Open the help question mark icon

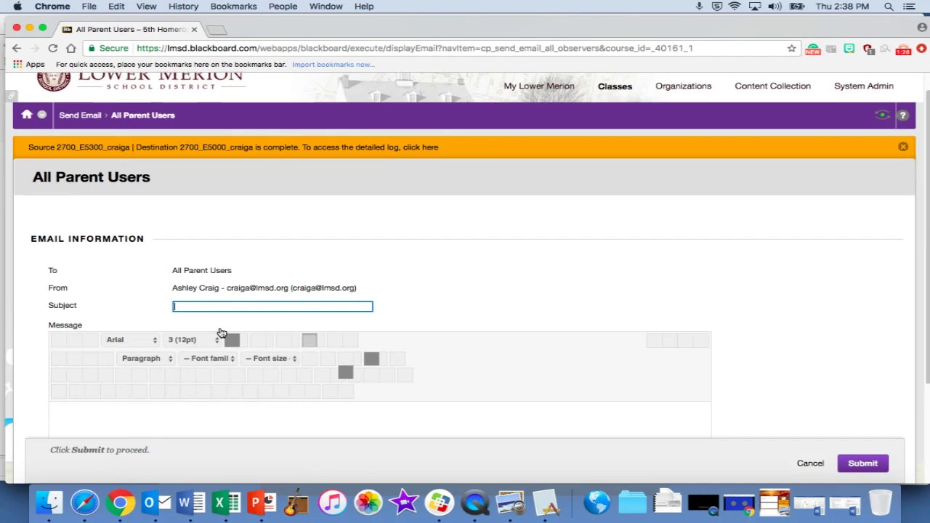[x=902, y=115]
